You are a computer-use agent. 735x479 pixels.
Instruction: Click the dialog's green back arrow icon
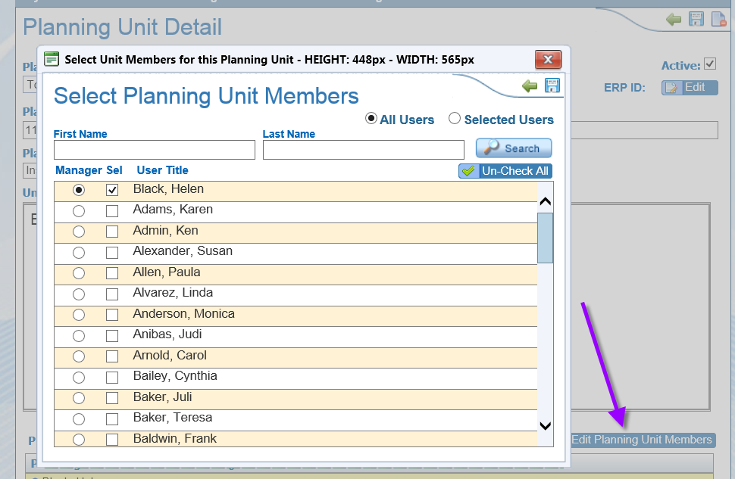tap(530, 86)
